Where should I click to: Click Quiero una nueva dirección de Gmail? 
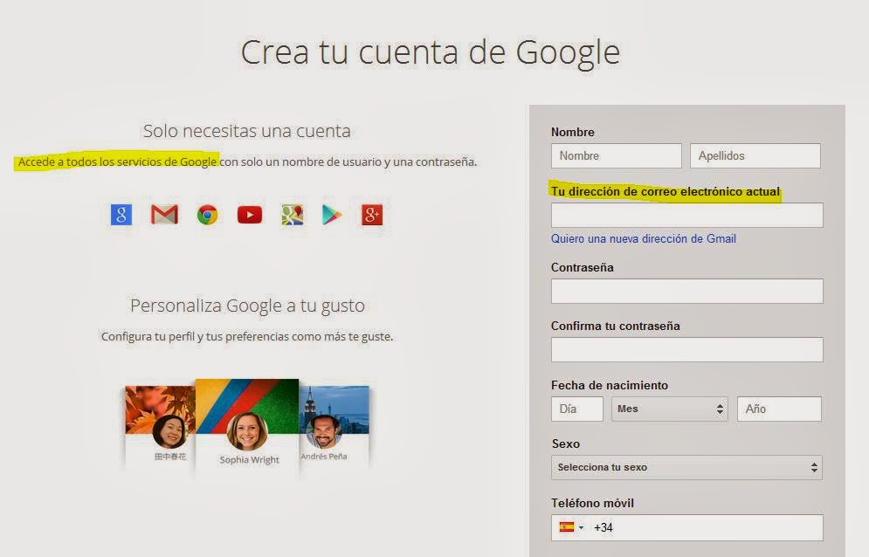pyautogui.click(x=644, y=239)
